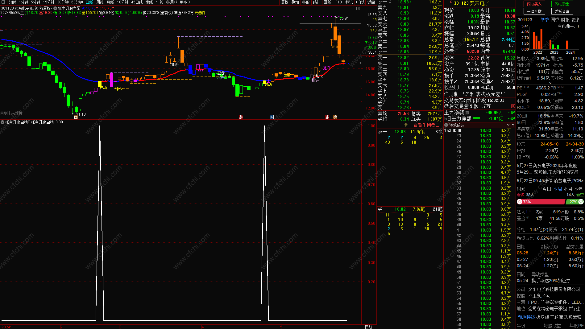Click 返回 to go back
This screenshot has width=585, height=329.
pos(371,2)
